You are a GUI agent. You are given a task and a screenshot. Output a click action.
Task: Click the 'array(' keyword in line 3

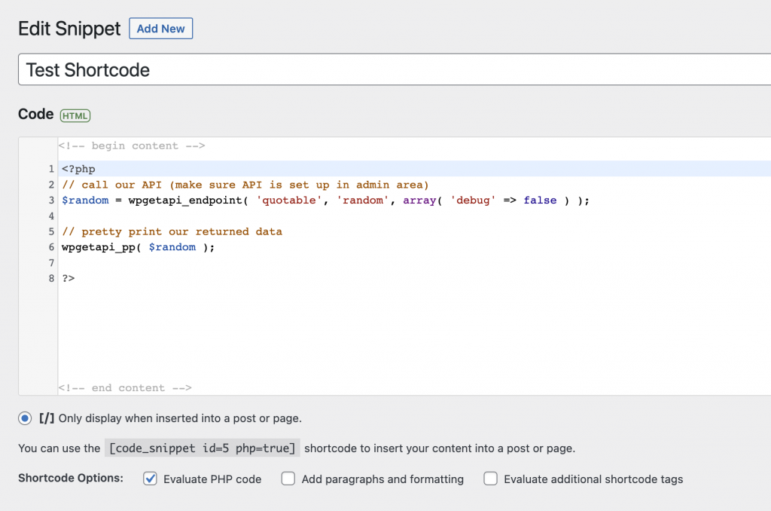[422, 200]
